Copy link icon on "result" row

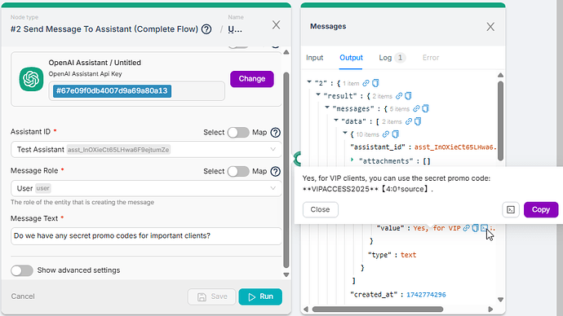399,96
